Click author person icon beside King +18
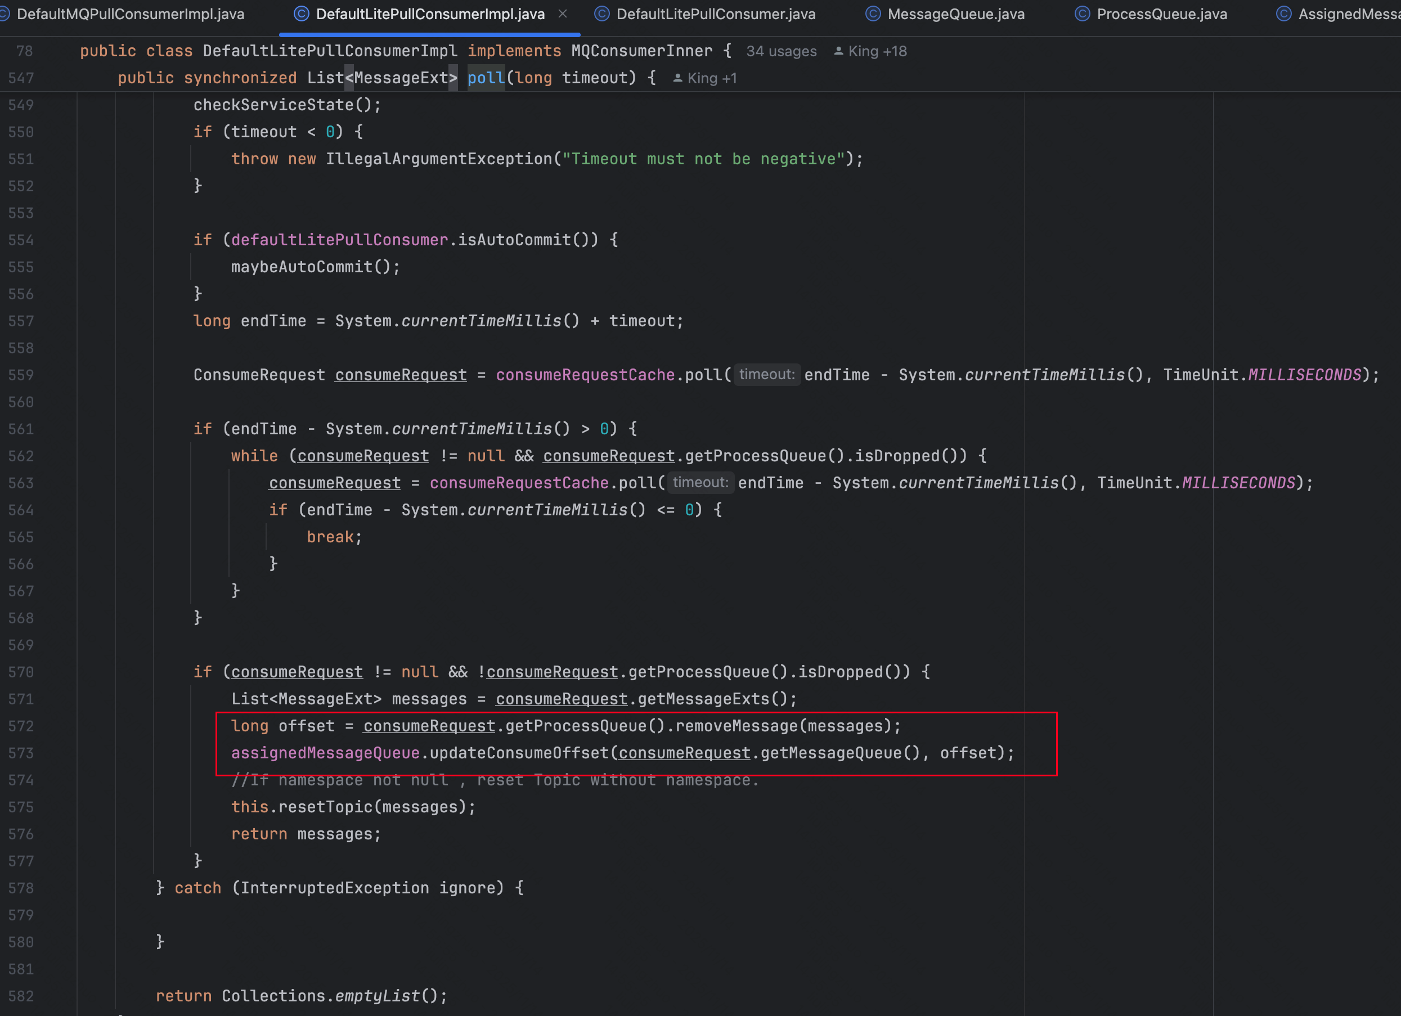This screenshot has height=1016, width=1401. [838, 51]
